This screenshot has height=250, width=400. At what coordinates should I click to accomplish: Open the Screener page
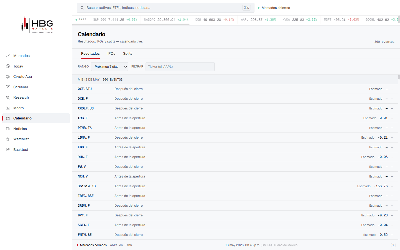pos(36,87)
